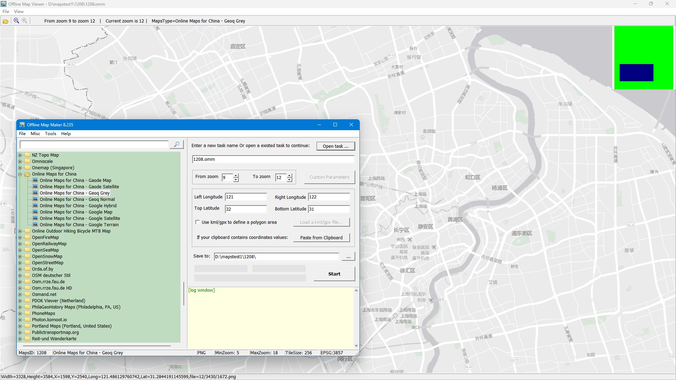
Task: Click Paste from Clipboard button
Action: click(x=321, y=238)
